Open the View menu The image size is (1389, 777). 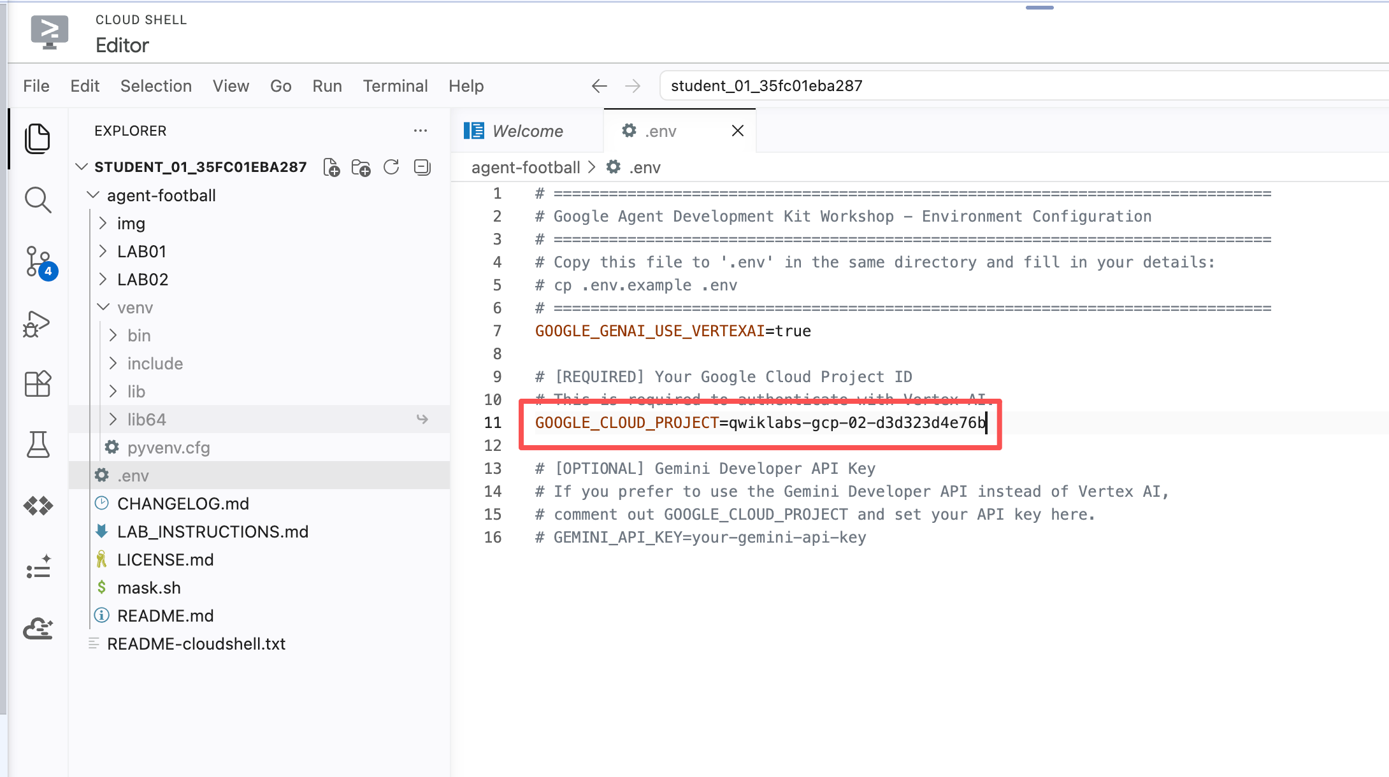[x=231, y=86]
